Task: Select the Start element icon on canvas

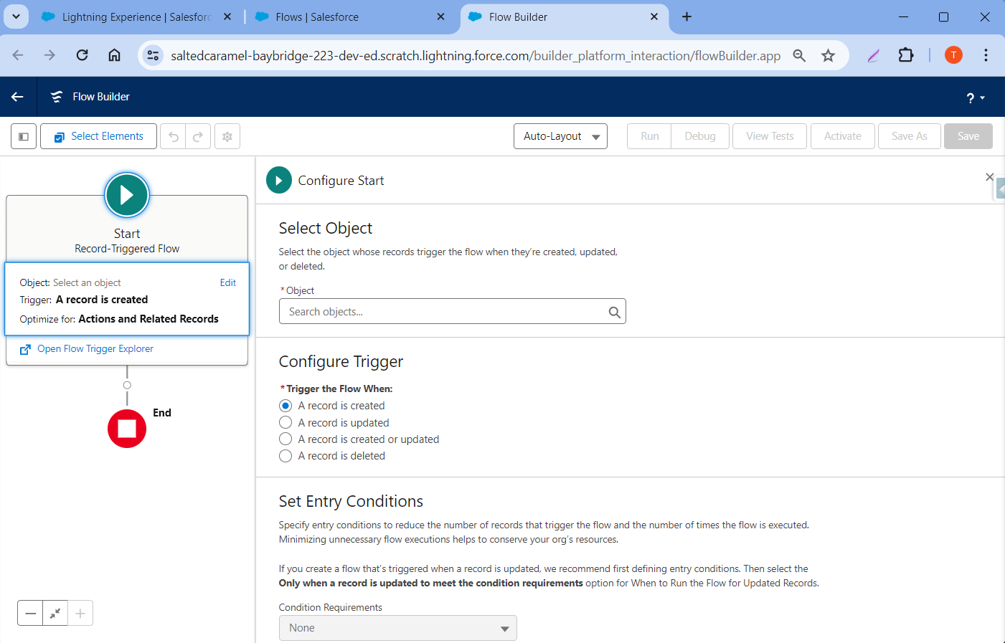Action: point(127,195)
